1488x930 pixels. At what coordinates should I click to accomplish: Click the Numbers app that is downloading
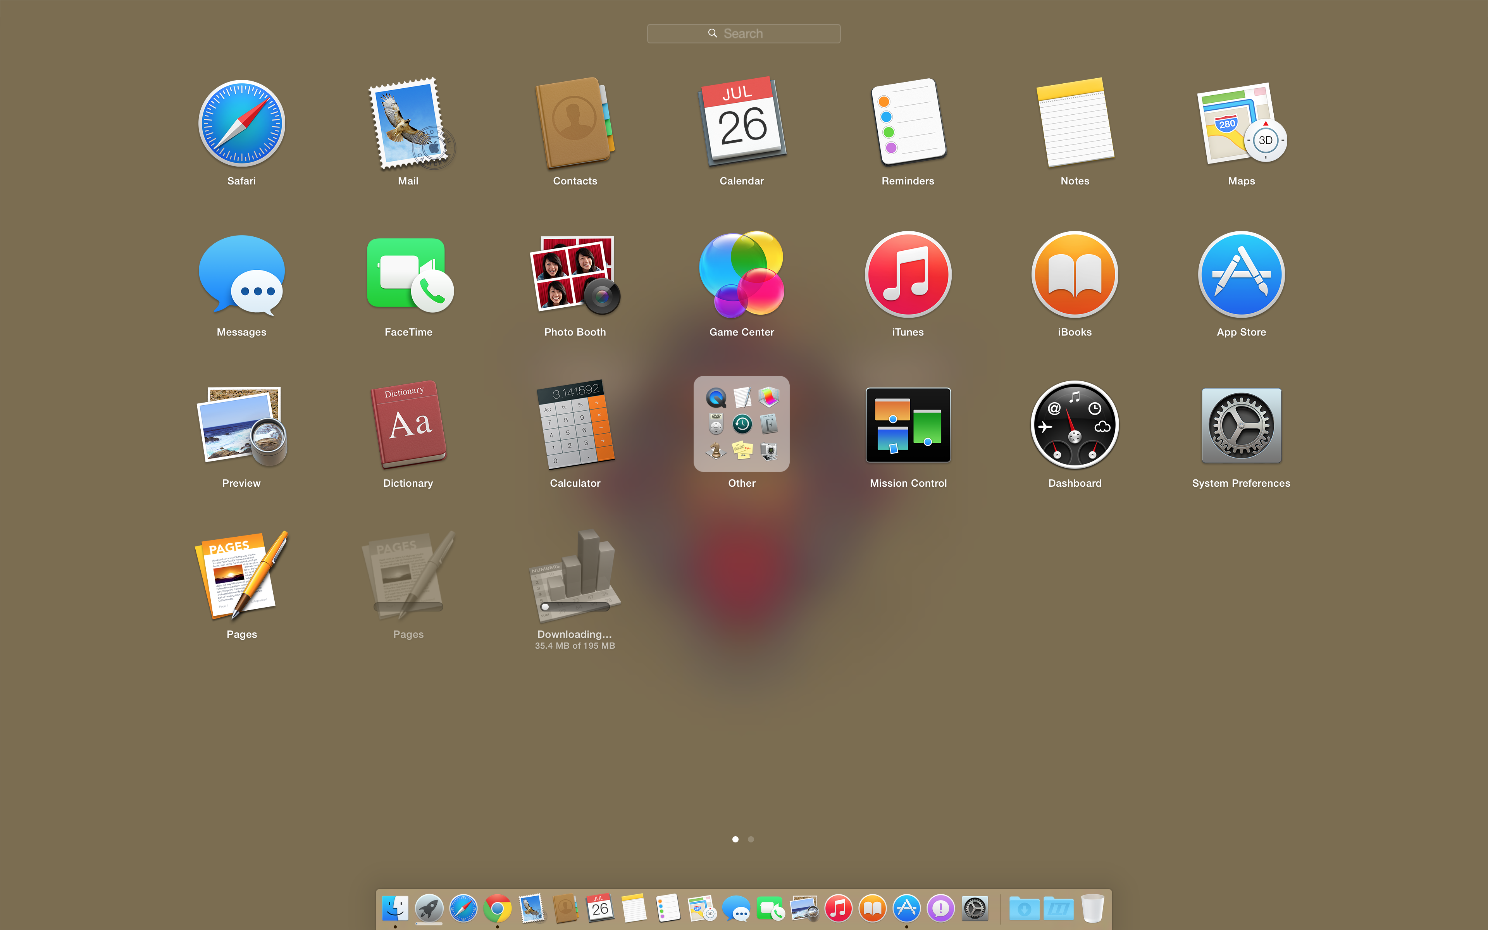[575, 576]
